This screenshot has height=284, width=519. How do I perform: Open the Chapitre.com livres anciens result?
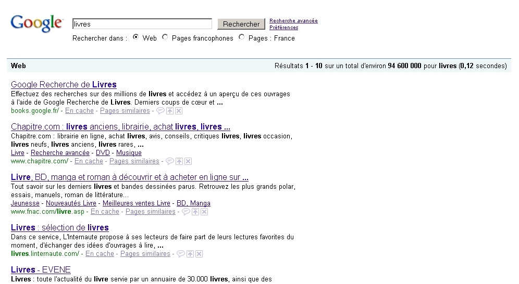click(x=120, y=127)
